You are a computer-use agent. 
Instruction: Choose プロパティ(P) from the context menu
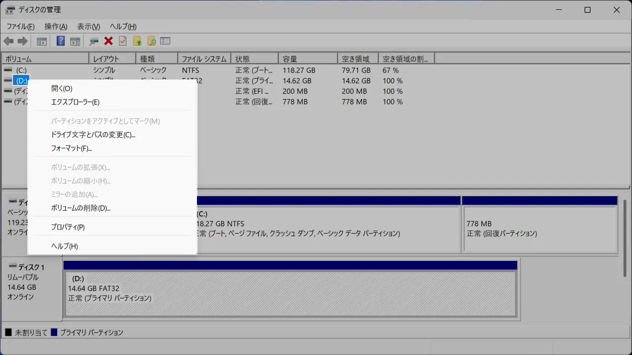coord(68,227)
